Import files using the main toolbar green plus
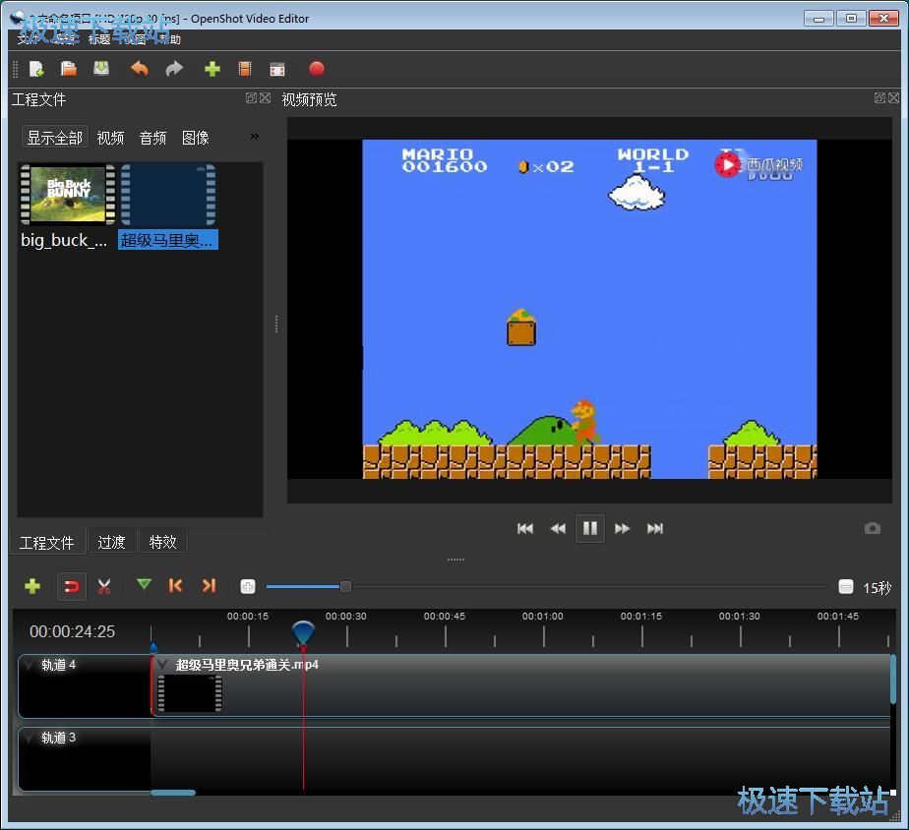The height and width of the screenshot is (830, 909). (x=212, y=69)
